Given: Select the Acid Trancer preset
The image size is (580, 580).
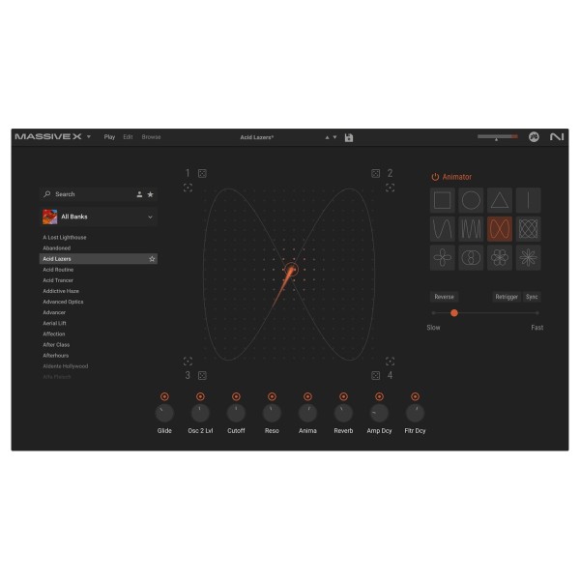Looking at the screenshot, I should click(58, 280).
